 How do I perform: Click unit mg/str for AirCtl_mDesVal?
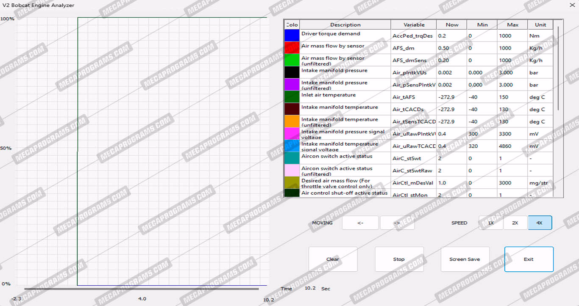[x=540, y=183]
